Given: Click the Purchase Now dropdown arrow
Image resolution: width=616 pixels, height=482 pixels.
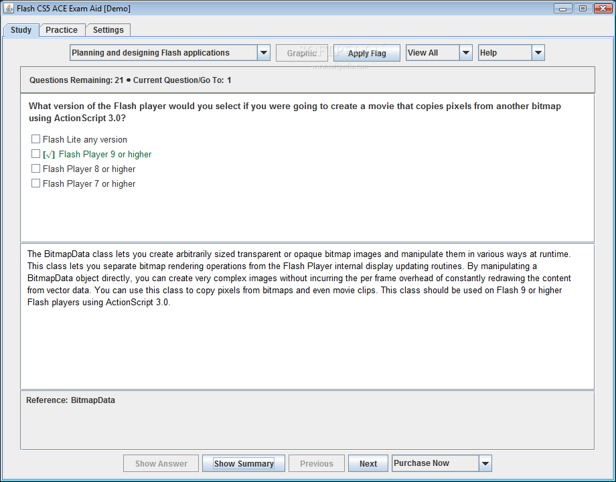Looking at the screenshot, I should pyautogui.click(x=485, y=463).
